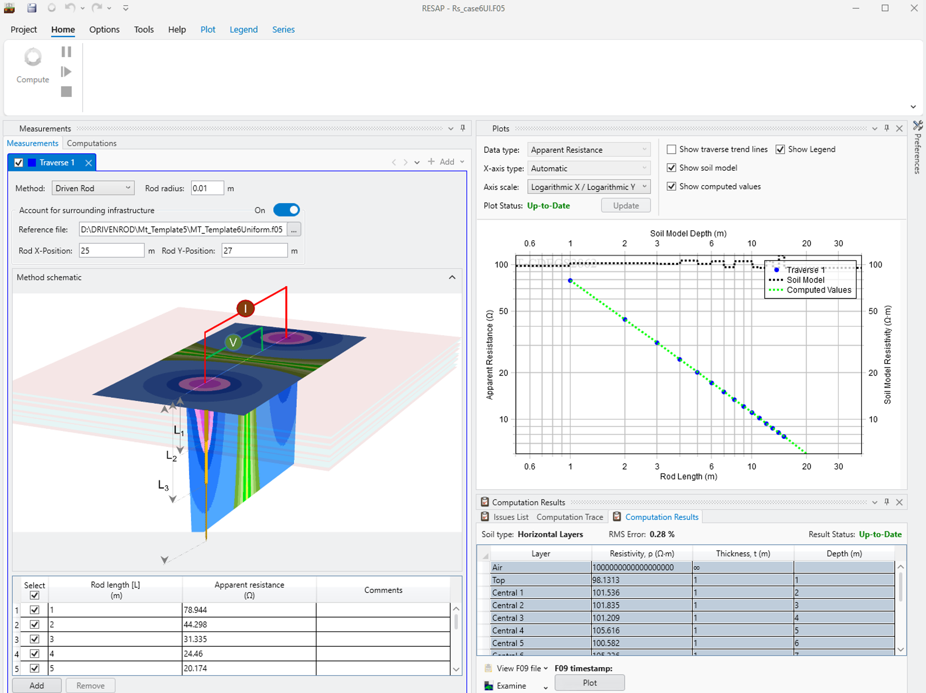The width and height of the screenshot is (926, 693).
Task: Toggle the Traverse 1 tab checkbox
Action: pos(19,163)
